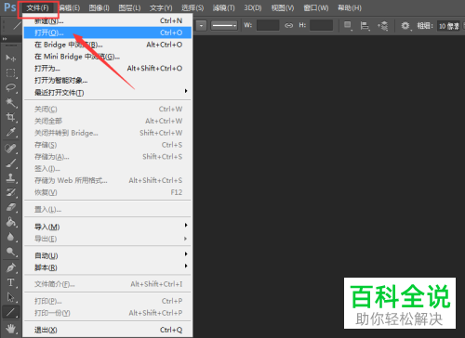
Task: Choose 新建(N)... from File menu
Action: point(108,21)
